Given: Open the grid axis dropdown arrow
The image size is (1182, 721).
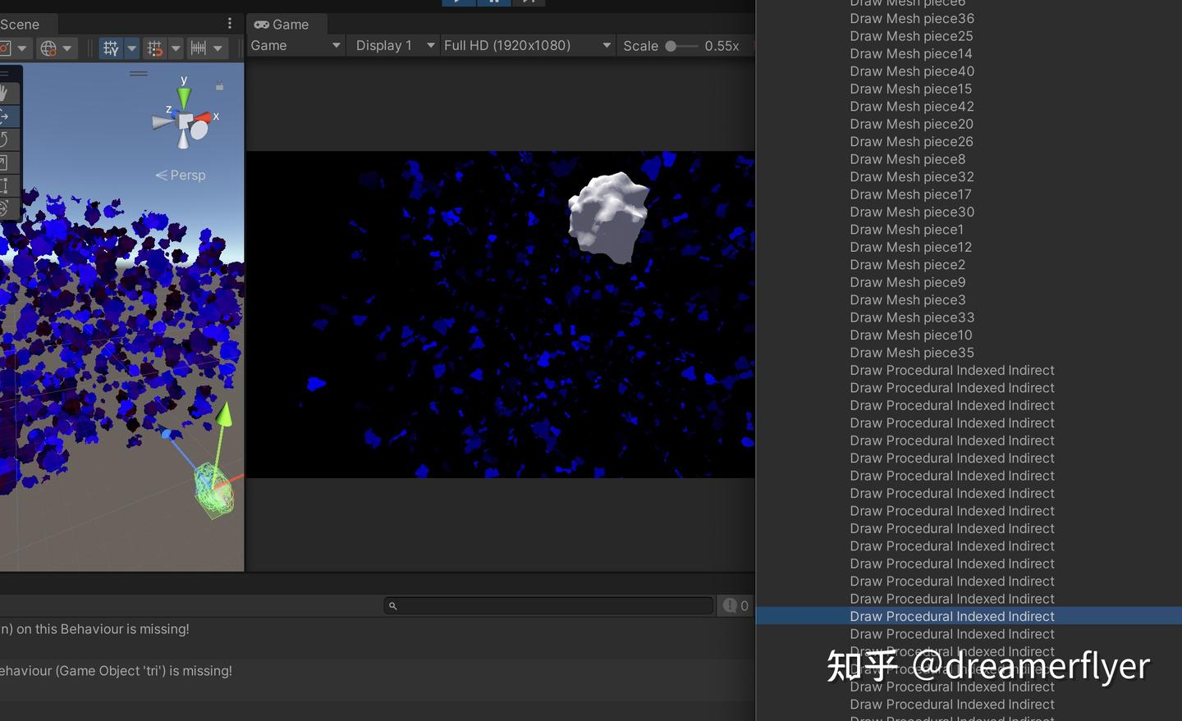Looking at the screenshot, I should pyautogui.click(x=132, y=48).
